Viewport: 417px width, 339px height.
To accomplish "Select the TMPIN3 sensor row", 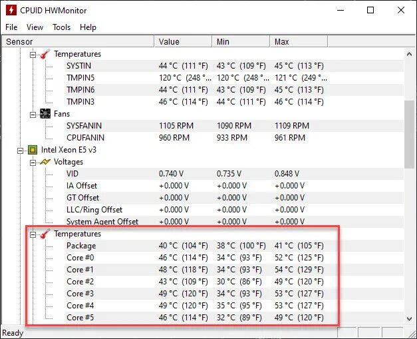I will tap(234, 102).
